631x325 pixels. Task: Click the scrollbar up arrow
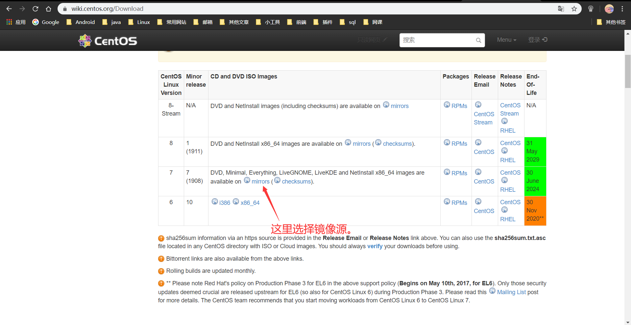628,33
